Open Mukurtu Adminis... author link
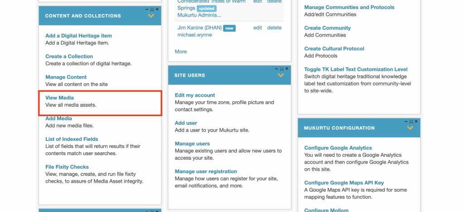This screenshot has height=212, width=464. 199,15
